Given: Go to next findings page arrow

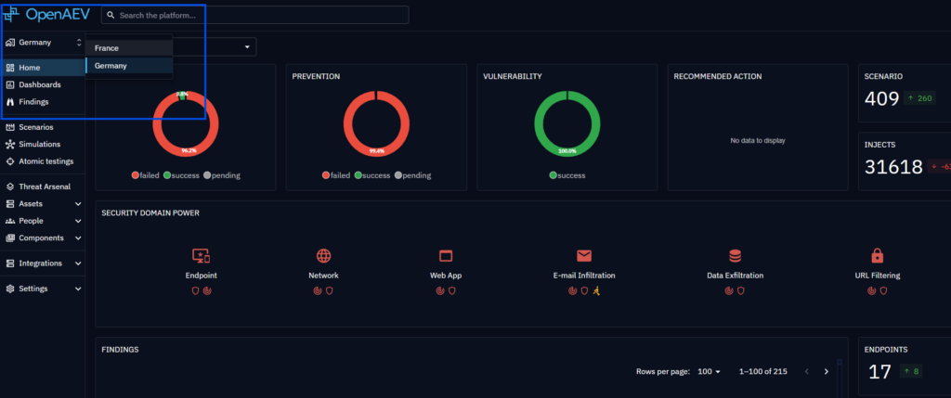Looking at the screenshot, I should (826, 371).
